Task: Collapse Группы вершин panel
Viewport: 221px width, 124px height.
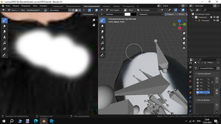Action: [x=196, y=74]
